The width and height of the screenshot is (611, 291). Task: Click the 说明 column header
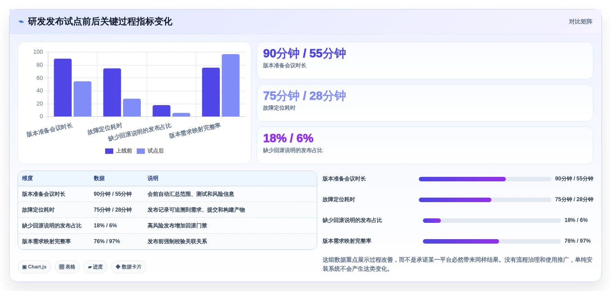pos(153,179)
